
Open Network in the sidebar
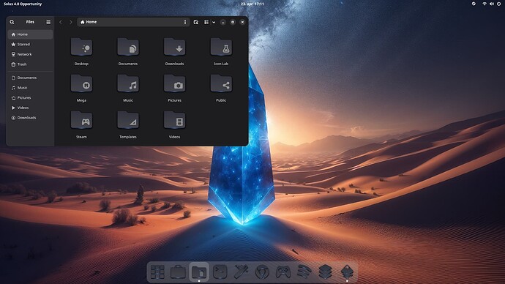(30, 54)
